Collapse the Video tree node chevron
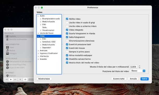The image size is (159, 95). (38, 36)
